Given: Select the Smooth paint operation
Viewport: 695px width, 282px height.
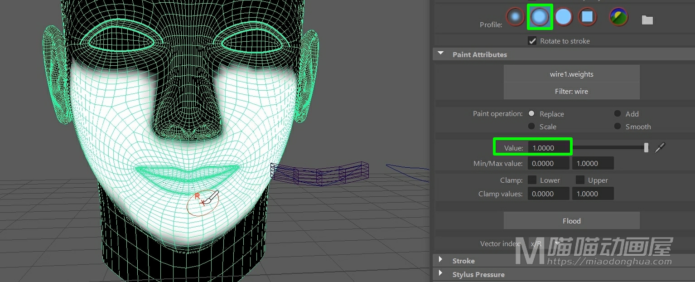Looking at the screenshot, I should point(618,126).
